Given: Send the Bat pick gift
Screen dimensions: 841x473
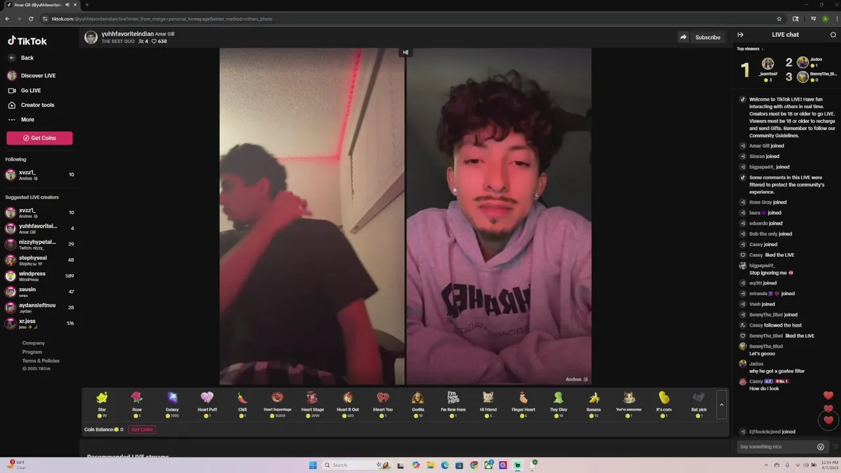Looking at the screenshot, I should [699, 403].
